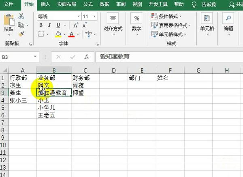Select cell containing 王老五
The image size is (243, 177).
click(x=54, y=115)
